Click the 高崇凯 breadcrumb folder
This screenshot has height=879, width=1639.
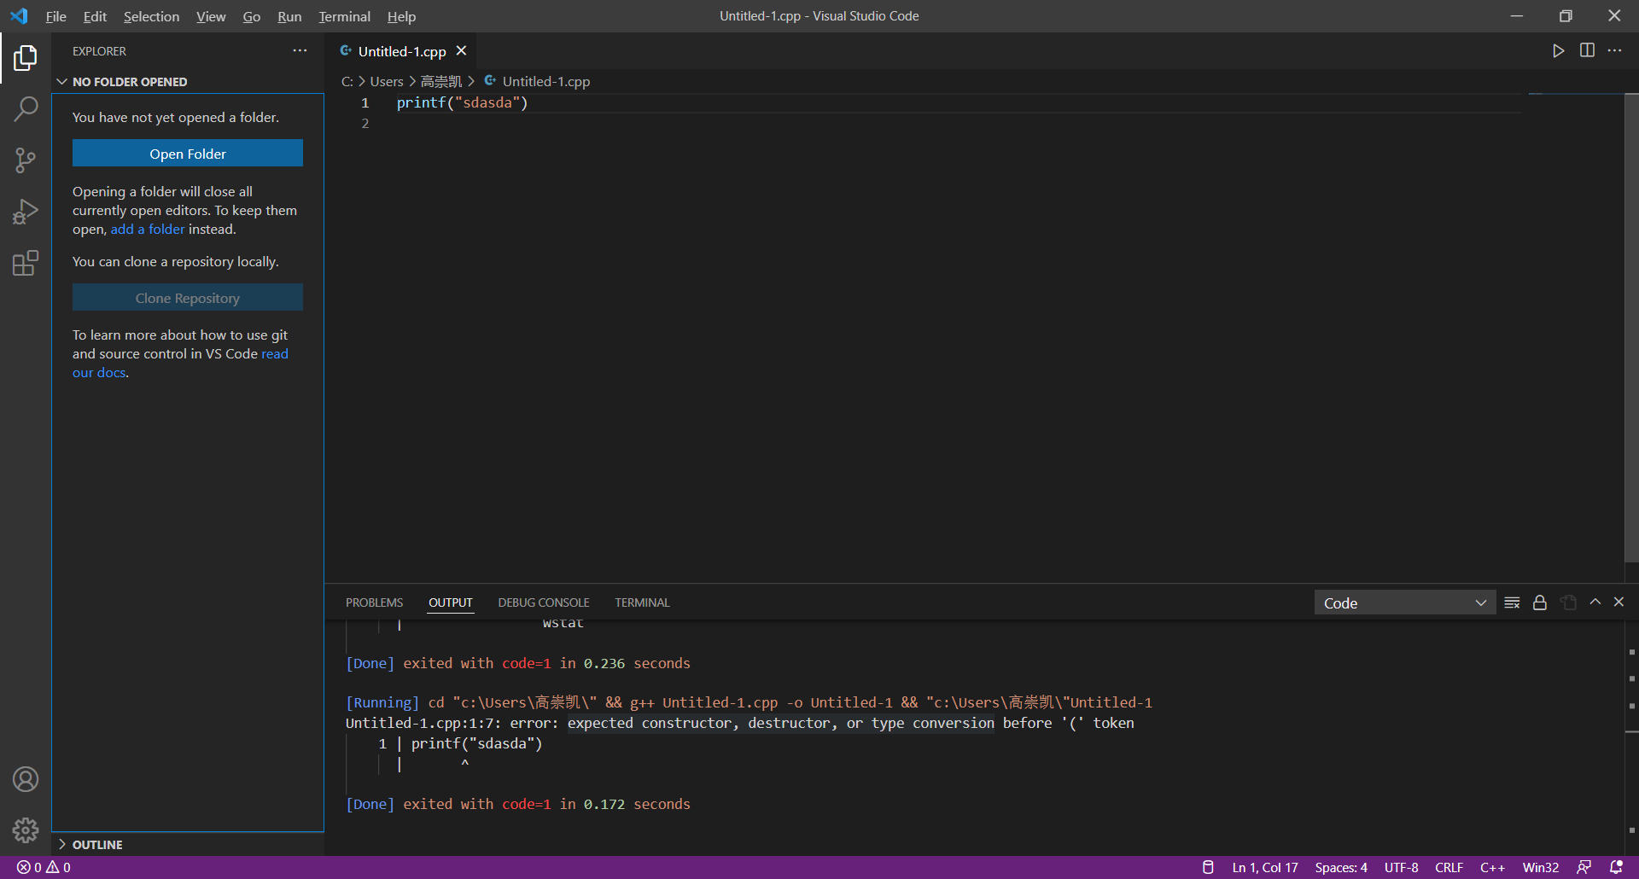(x=440, y=81)
